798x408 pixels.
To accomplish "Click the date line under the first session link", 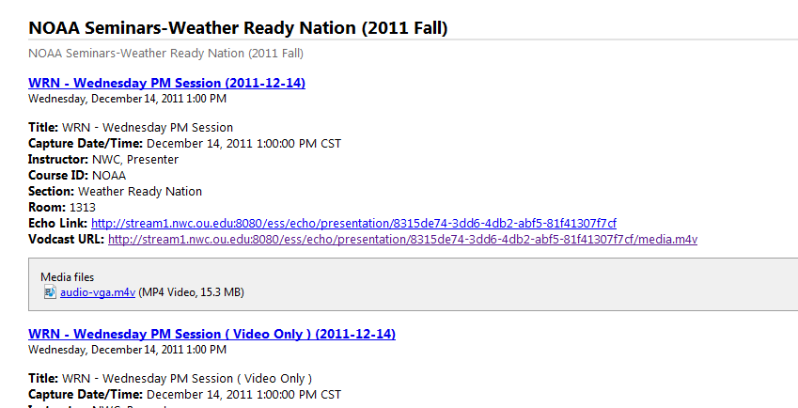I will click(x=127, y=99).
